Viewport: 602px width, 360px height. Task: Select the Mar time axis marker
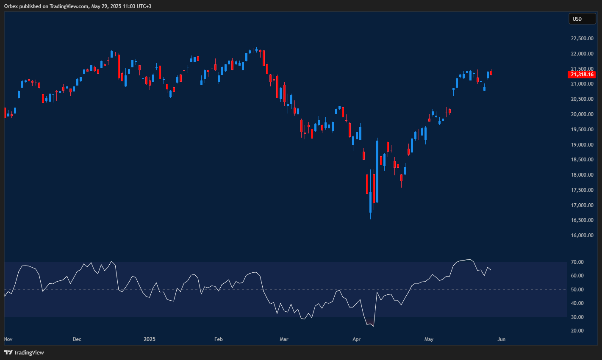tap(284, 339)
